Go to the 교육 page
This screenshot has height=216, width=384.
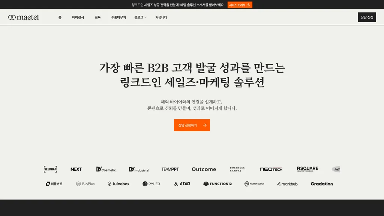tap(97, 17)
